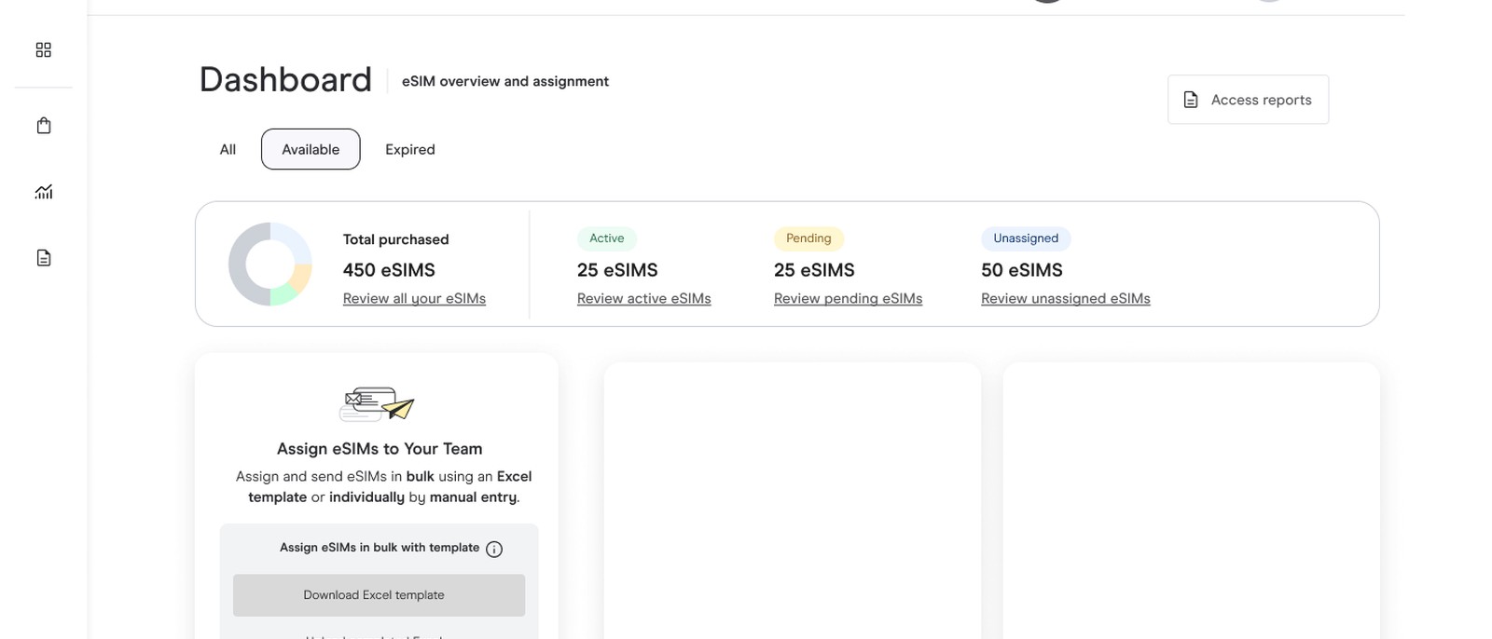The height and width of the screenshot is (639, 1492).
Task: Open the Review pending eSIMs link
Action: click(x=848, y=299)
